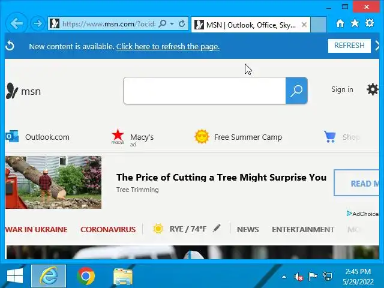The height and width of the screenshot is (288, 384).
Task: Open the address bar autocomplete dropdown arrow
Action: (x=172, y=24)
